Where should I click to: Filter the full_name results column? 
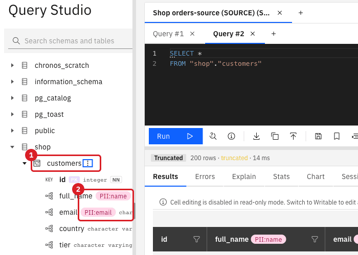tap(315, 239)
